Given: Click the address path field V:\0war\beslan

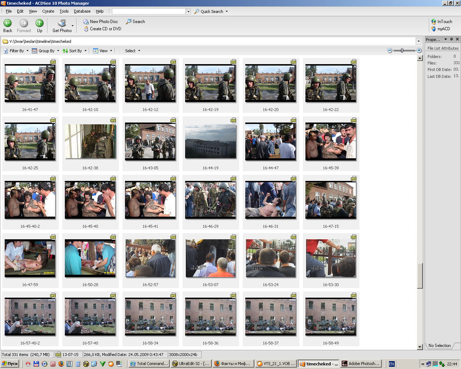Looking at the screenshot, I should pos(209,41).
